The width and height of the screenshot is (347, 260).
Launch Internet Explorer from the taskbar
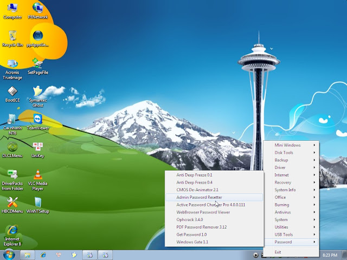coord(43,255)
